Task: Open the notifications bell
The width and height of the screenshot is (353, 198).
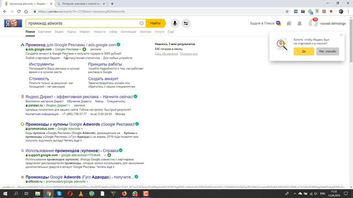Action: click(299, 23)
